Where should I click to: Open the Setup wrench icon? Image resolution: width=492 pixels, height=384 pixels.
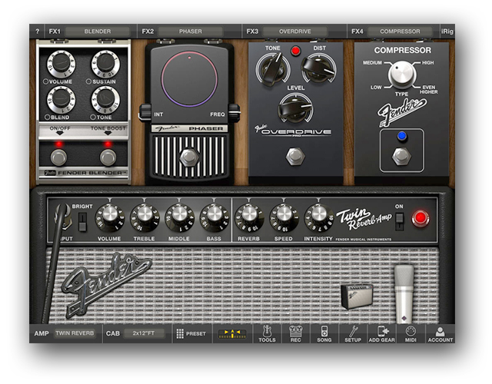[x=353, y=334]
